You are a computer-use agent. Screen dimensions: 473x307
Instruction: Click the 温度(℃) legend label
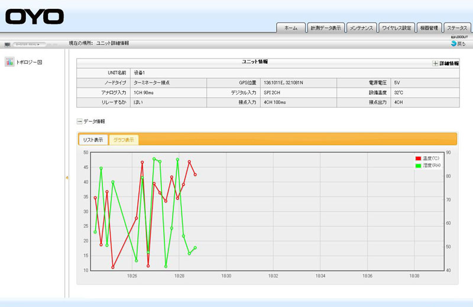(x=431, y=158)
